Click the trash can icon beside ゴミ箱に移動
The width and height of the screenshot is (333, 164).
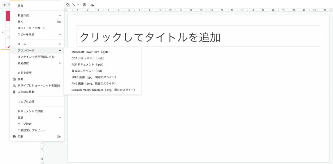point(14,92)
